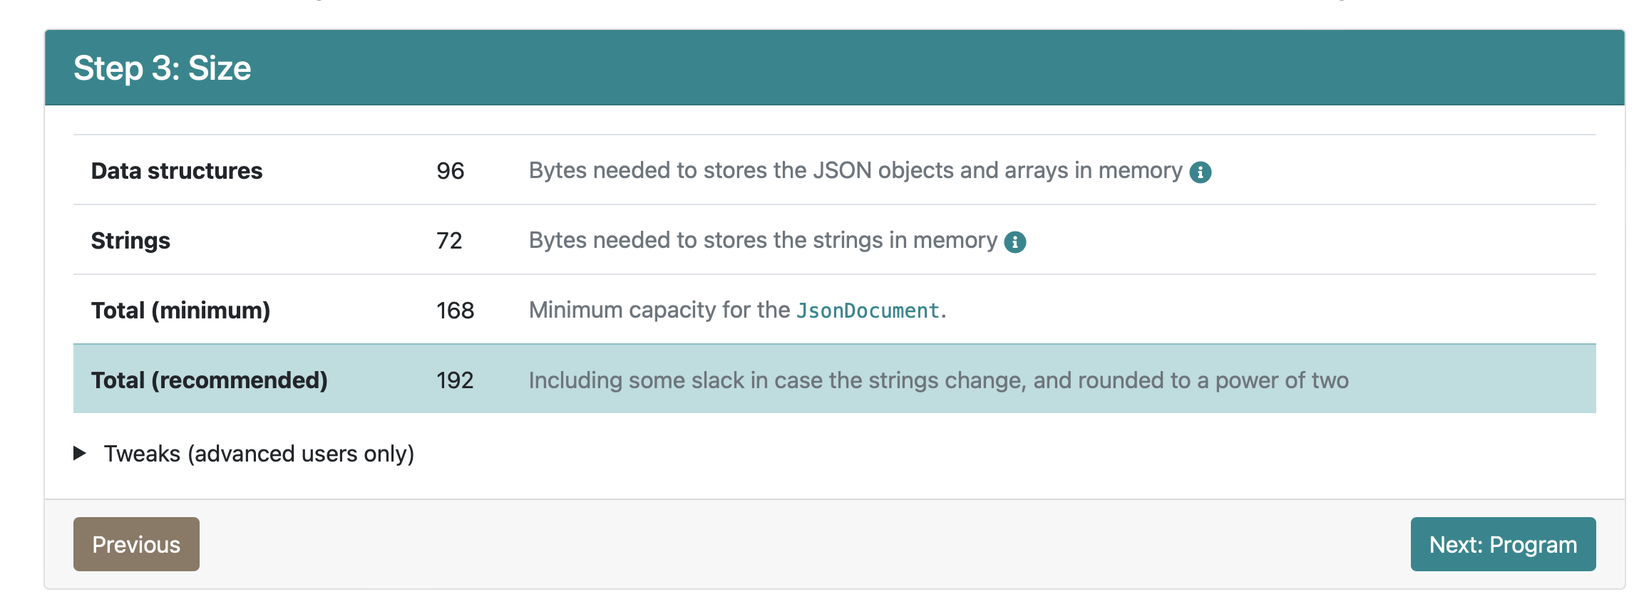Select the Strings row label
The height and width of the screenshot is (604, 1644).
[x=130, y=241]
